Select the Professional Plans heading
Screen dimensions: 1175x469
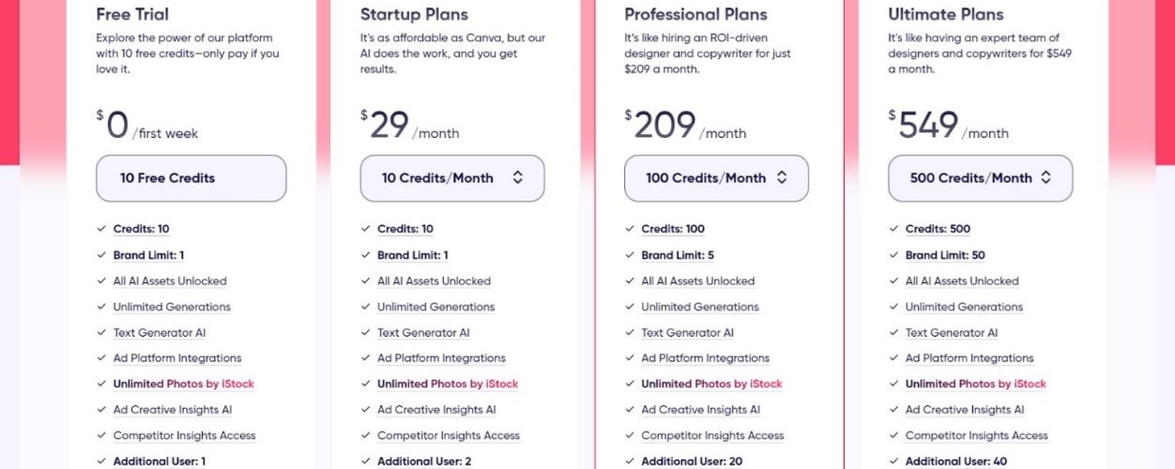694,14
